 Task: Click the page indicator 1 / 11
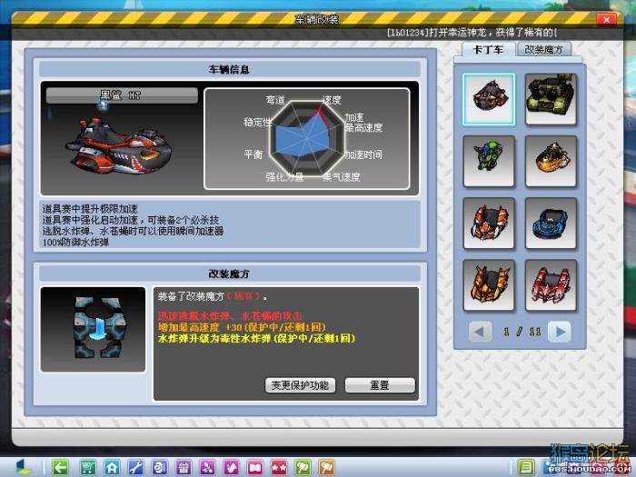point(522,332)
